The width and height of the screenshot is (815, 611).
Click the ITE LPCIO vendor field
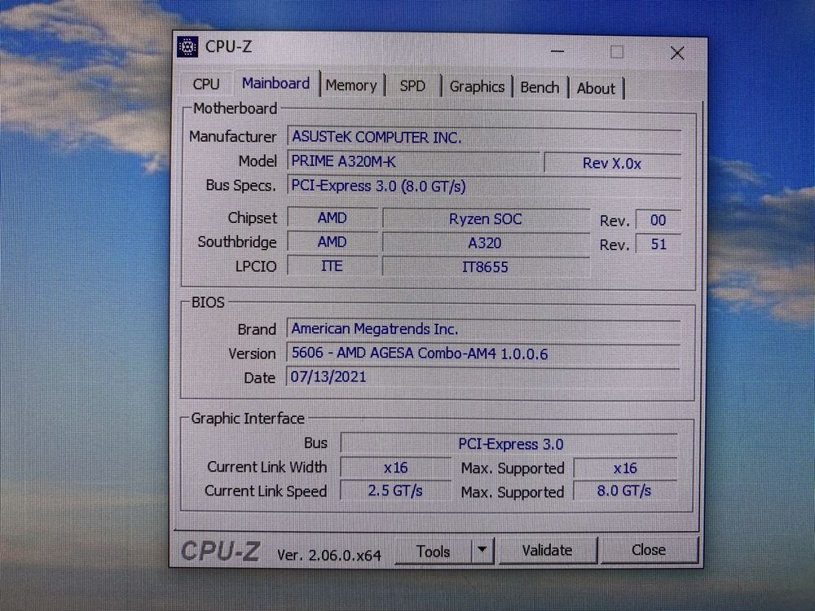[333, 266]
